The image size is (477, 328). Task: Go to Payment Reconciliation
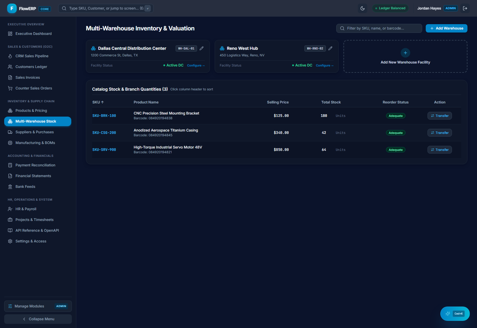pos(38,165)
